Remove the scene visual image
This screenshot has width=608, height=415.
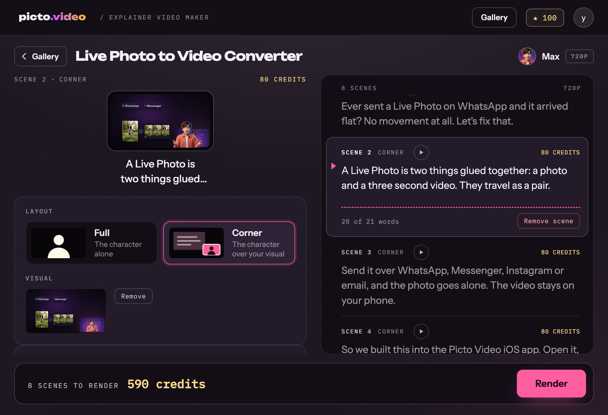134,296
